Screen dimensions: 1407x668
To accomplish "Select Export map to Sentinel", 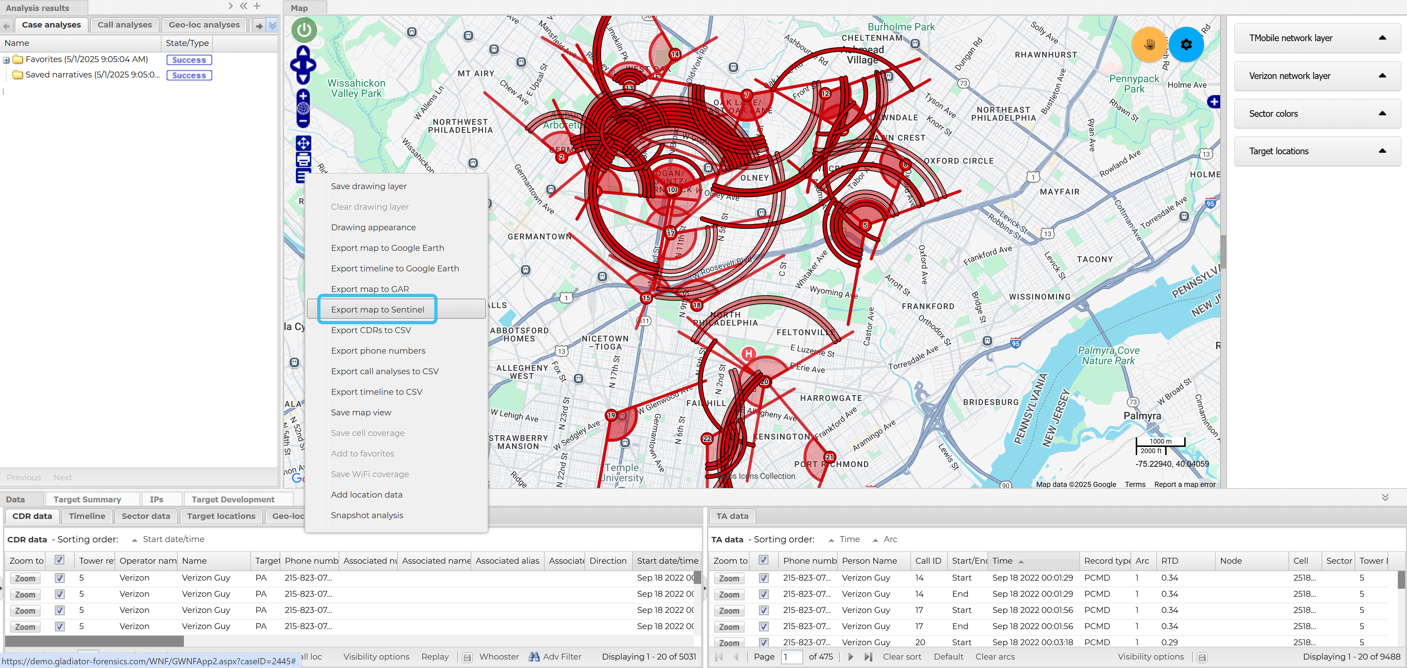I will point(377,310).
